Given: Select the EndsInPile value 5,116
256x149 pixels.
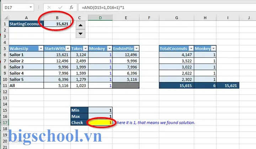Looking at the screenshot, I should pos(126,79).
